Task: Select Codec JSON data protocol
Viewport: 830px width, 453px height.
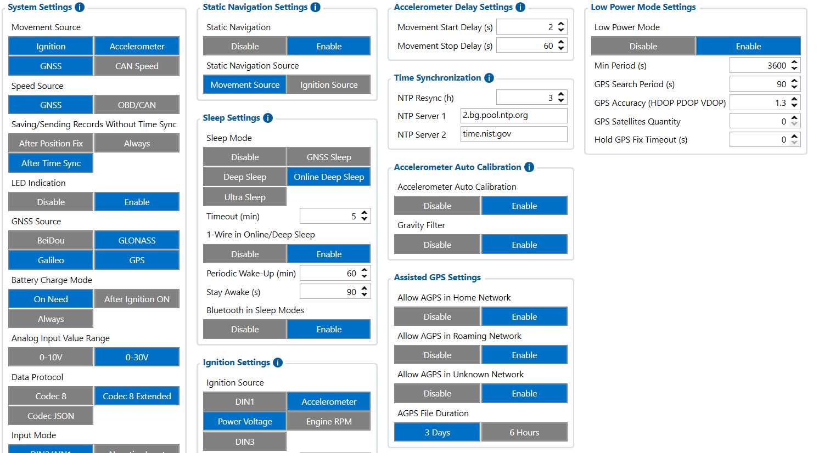Action: [51, 416]
